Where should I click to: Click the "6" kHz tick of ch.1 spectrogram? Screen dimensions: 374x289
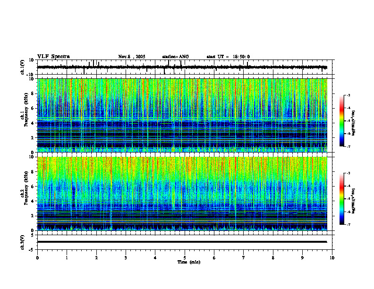pos(33,109)
